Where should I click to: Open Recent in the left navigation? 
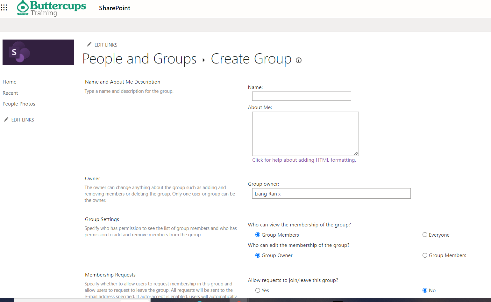10,93
